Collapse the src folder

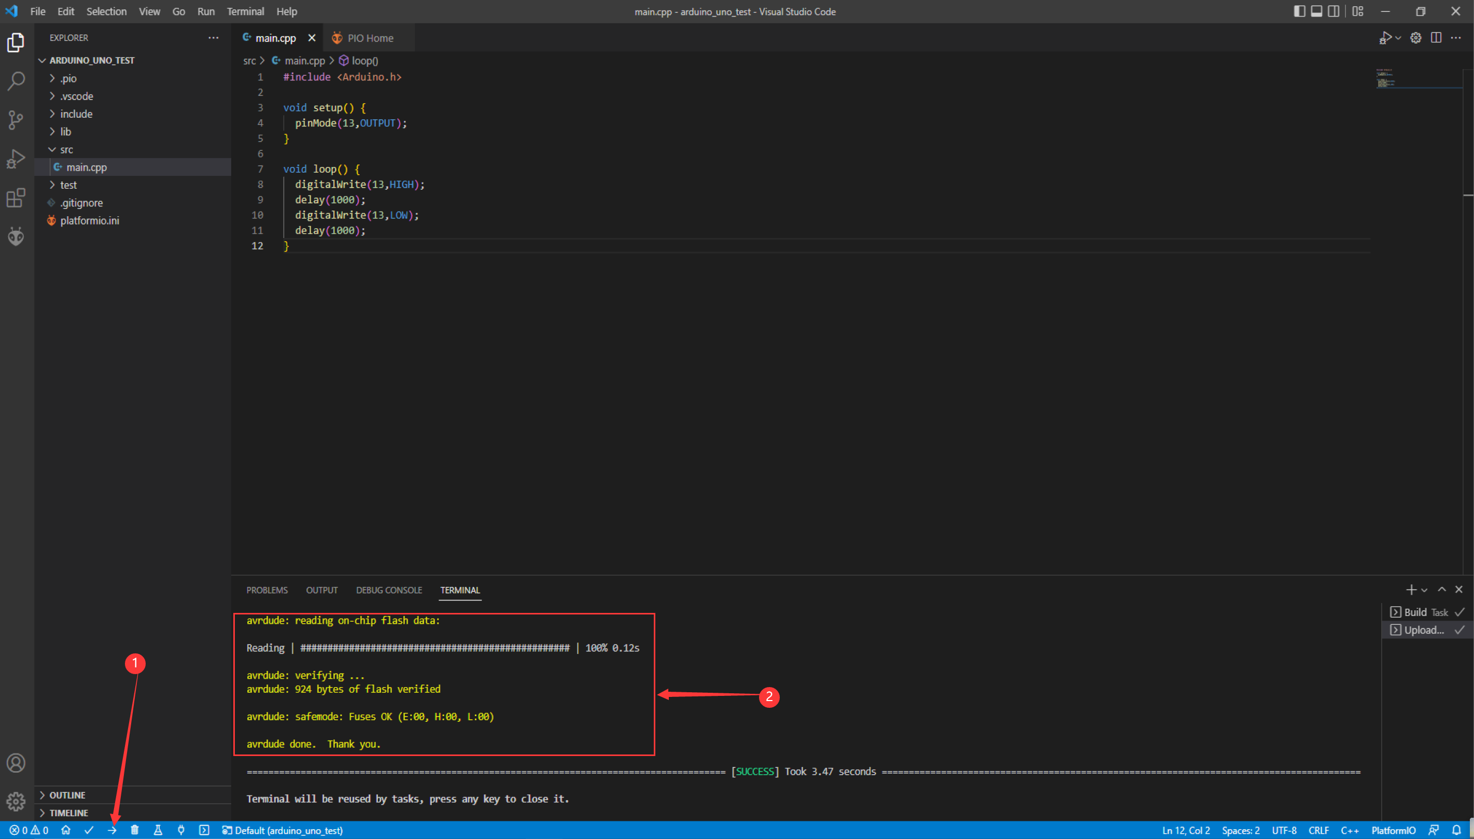coord(66,149)
